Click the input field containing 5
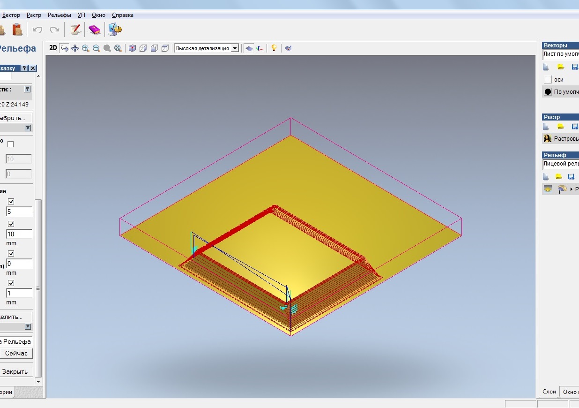The image size is (579, 408). pos(19,212)
